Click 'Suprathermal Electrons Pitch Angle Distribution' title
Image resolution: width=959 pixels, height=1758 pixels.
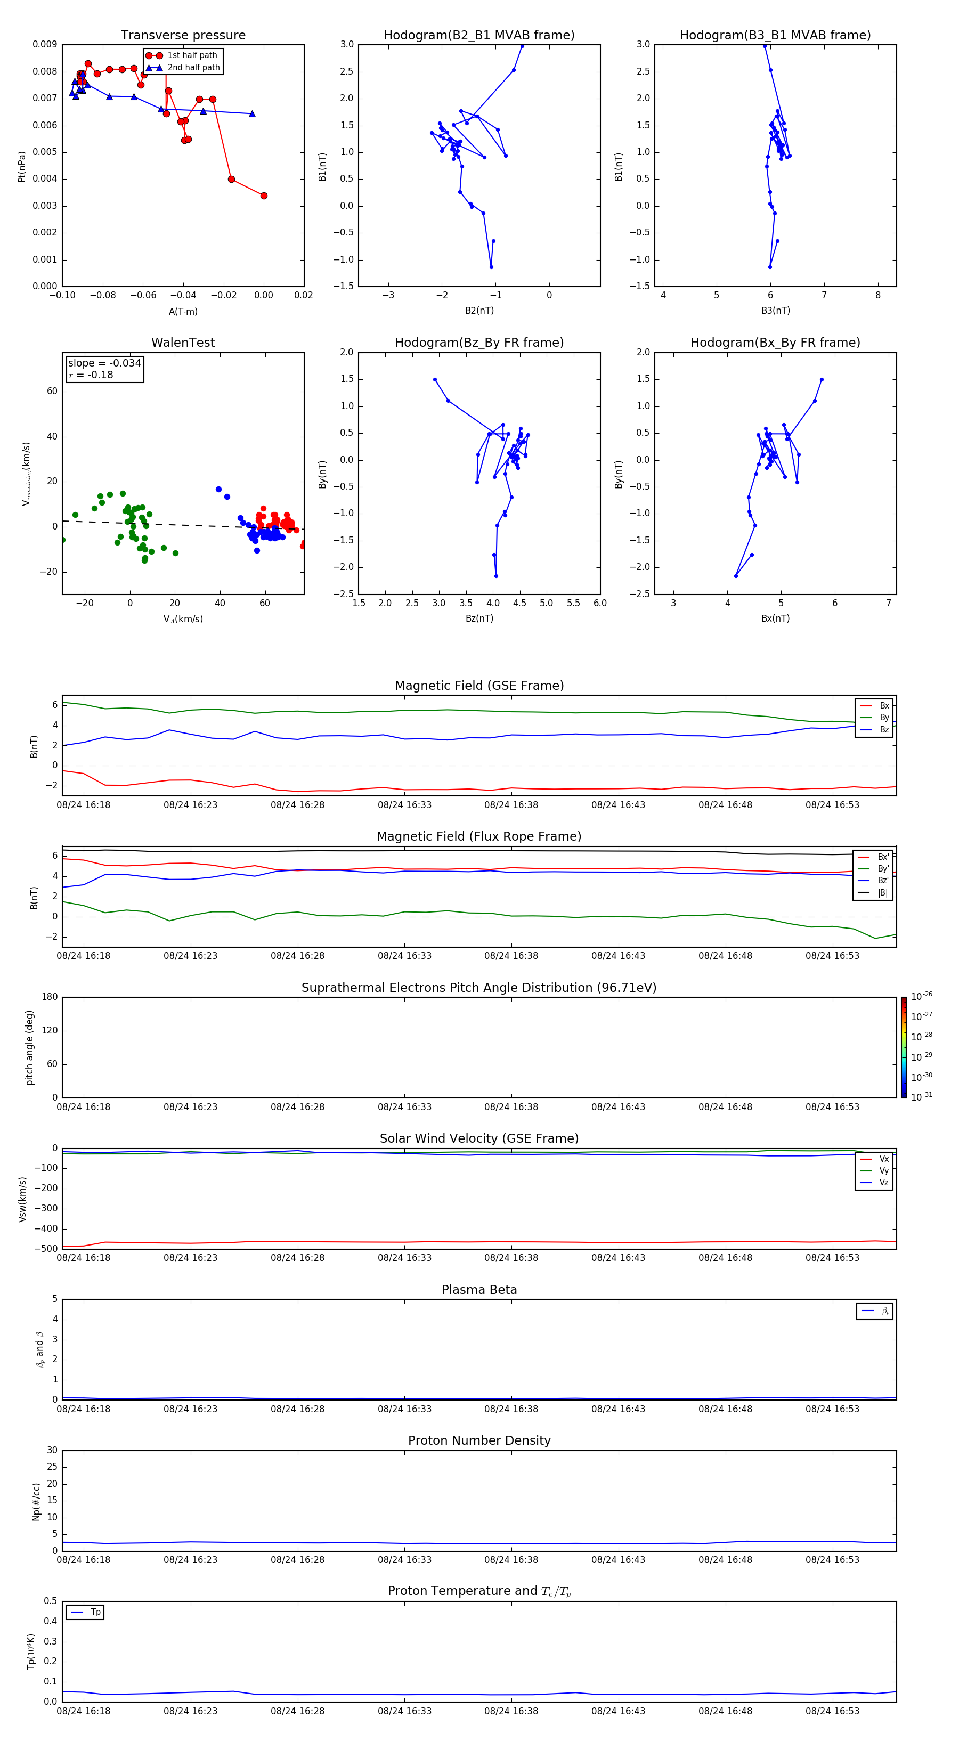(x=479, y=988)
